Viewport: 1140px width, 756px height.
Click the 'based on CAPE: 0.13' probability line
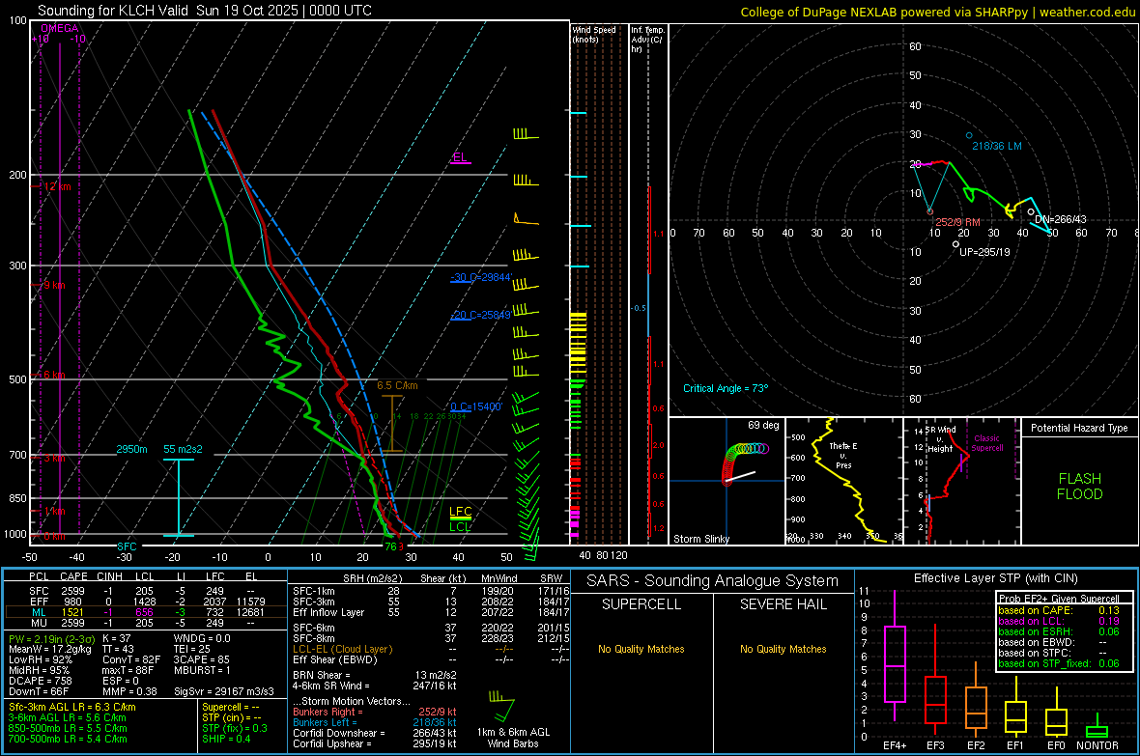click(x=1059, y=610)
